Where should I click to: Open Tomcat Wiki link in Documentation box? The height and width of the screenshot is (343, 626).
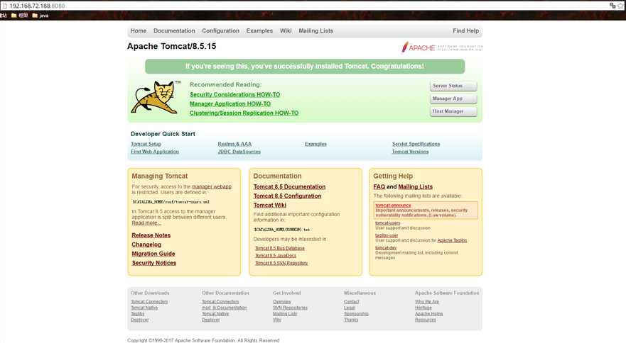270,206
